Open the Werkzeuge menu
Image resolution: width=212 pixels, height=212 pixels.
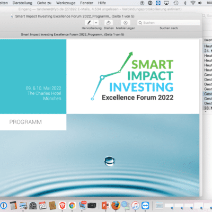(66, 3)
